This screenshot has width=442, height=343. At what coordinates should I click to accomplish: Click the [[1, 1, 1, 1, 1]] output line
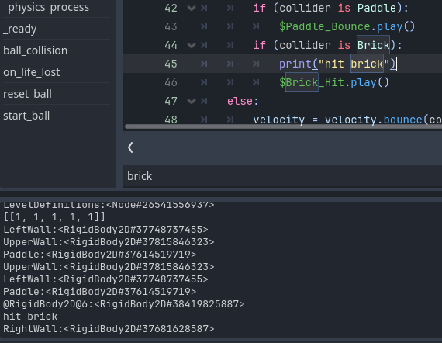54,217
